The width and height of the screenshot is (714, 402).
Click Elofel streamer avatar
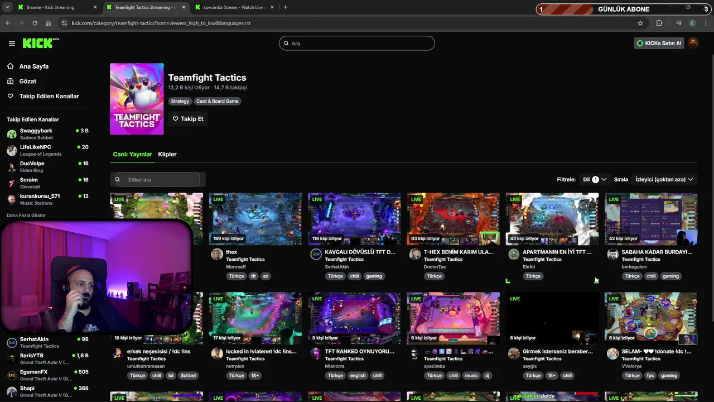pos(514,255)
